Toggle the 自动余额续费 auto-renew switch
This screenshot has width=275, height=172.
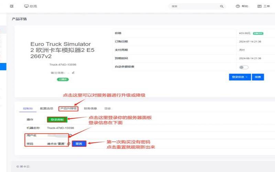(244, 67)
